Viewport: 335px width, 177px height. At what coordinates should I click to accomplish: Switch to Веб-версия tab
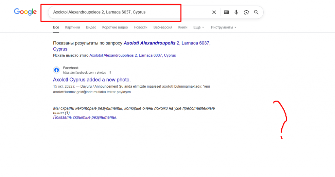tap(163, 27)
